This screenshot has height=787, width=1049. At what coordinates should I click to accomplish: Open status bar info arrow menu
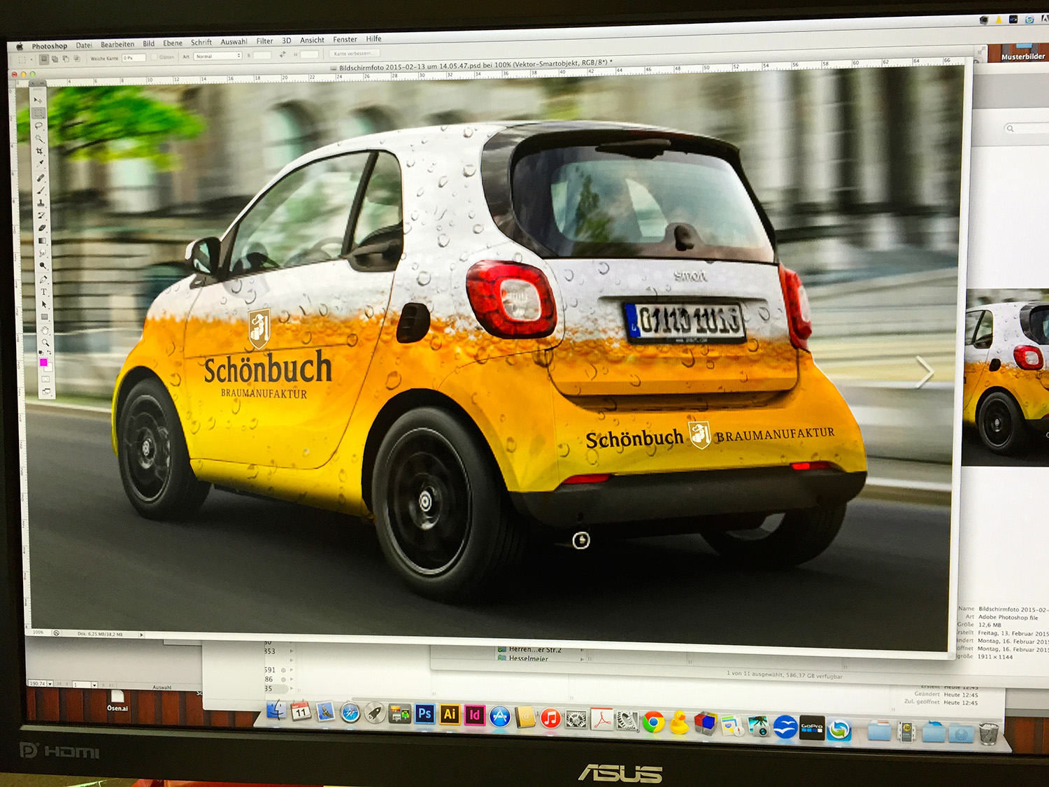click(x=141, y=634)
